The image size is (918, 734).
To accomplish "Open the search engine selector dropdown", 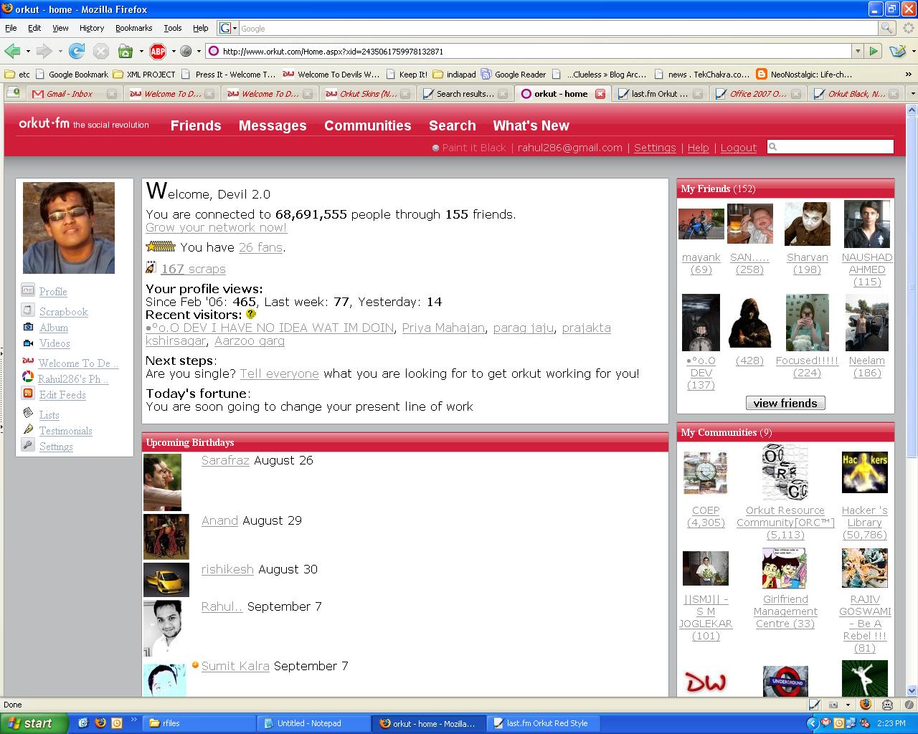I will coord(235,29).
